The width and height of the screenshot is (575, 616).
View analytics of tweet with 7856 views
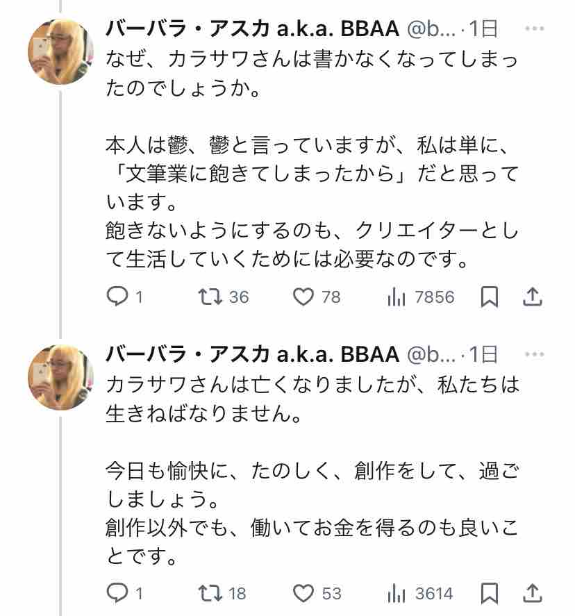[x=397, y=297]
